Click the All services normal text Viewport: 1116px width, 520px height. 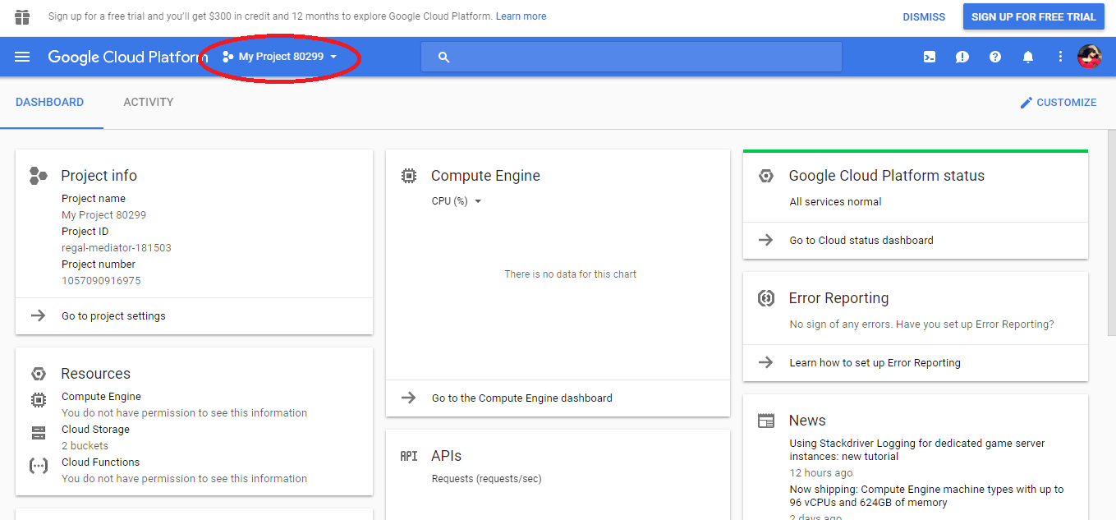(835, 201)
